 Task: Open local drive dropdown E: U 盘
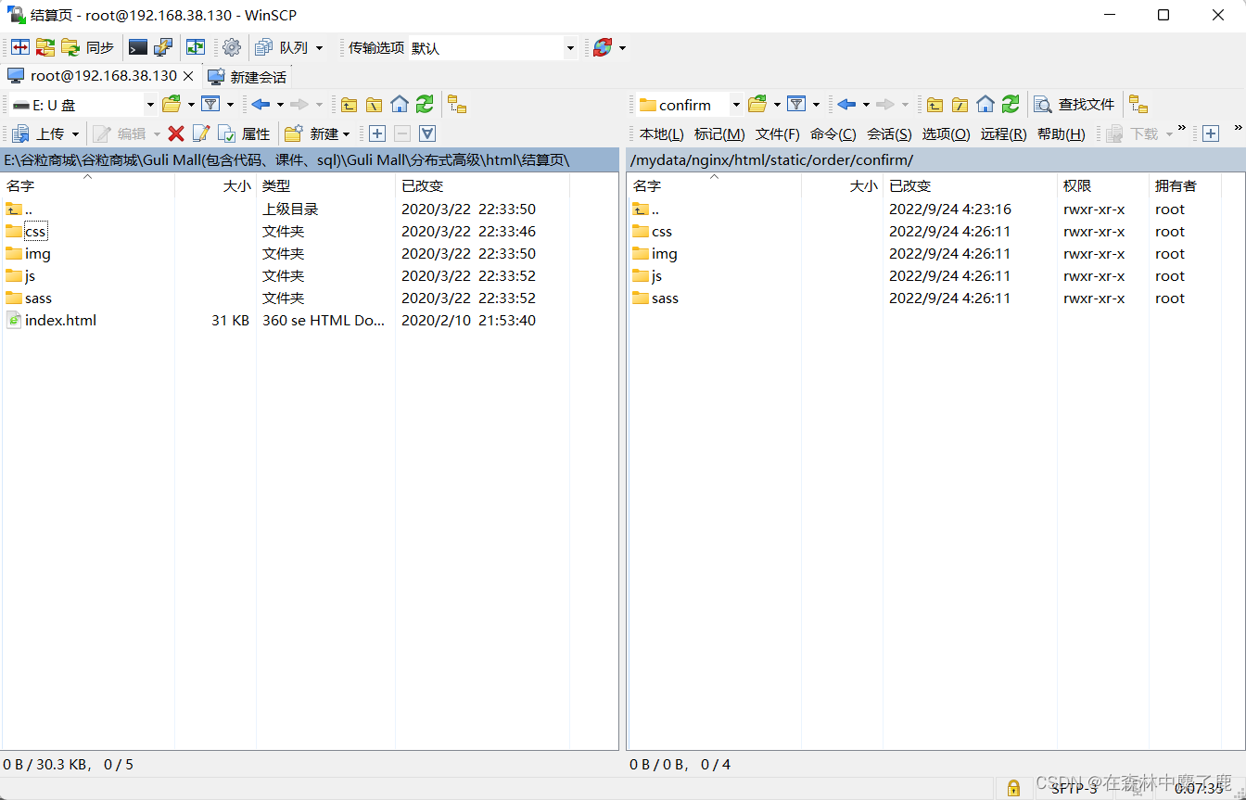(x=83, y=105)
